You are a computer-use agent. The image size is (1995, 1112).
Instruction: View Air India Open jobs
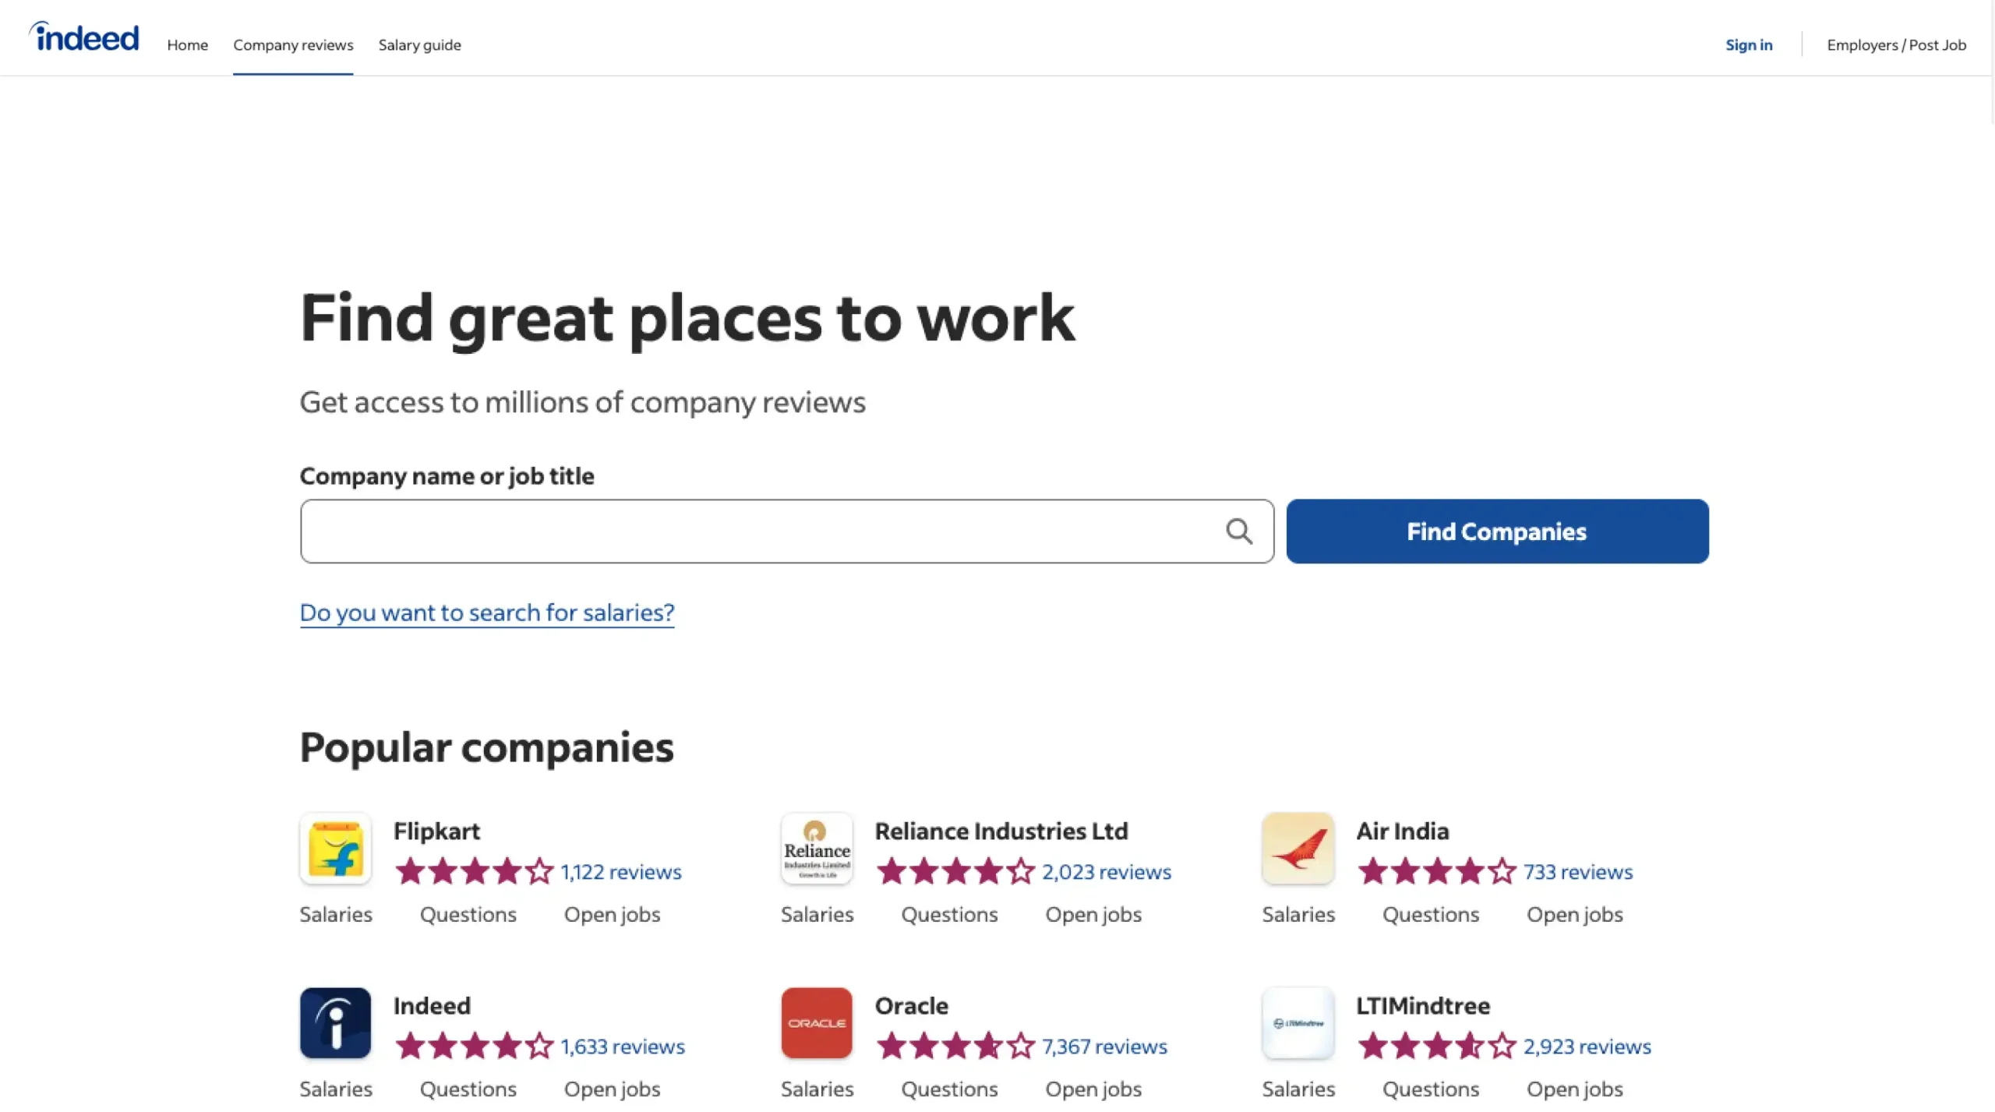click(x=1574, y=915)
